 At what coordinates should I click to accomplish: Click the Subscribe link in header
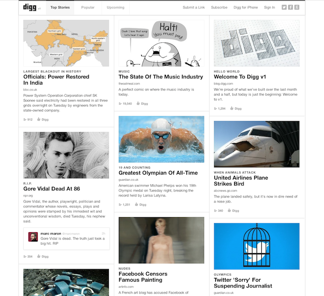pos(219,8)
